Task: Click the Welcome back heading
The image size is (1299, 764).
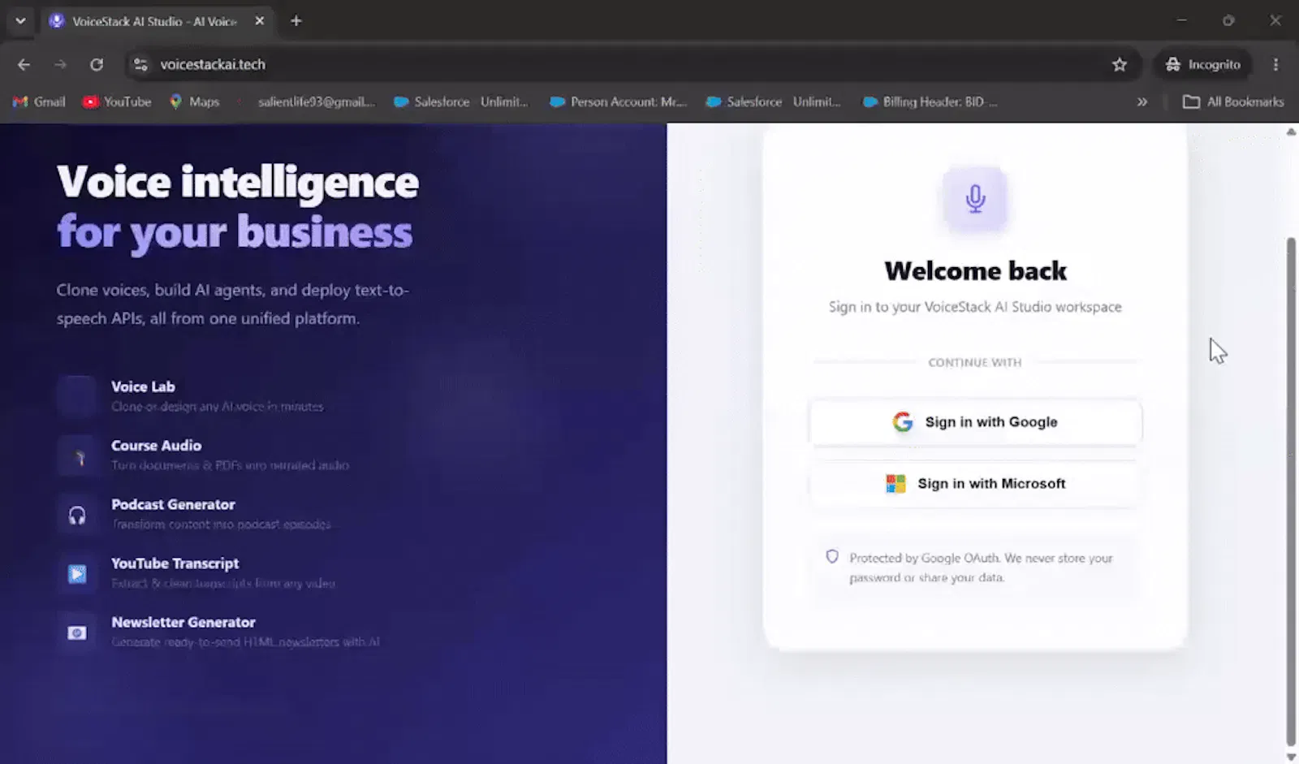Action: [975, 270]
